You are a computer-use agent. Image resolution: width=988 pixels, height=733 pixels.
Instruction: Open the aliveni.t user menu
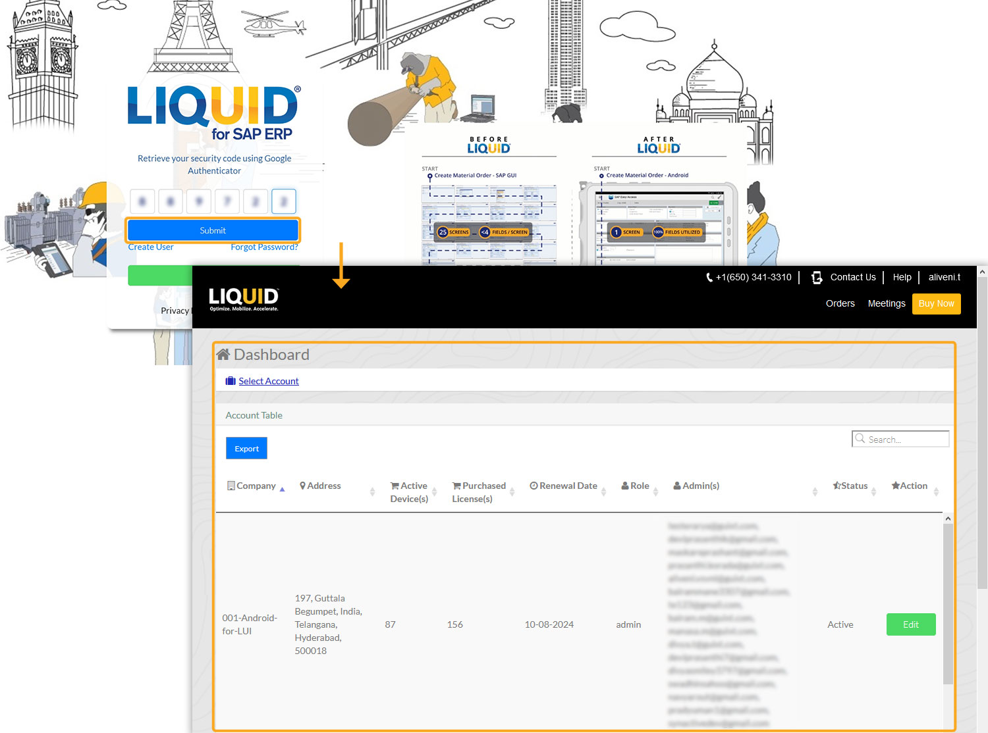point(945,277)
